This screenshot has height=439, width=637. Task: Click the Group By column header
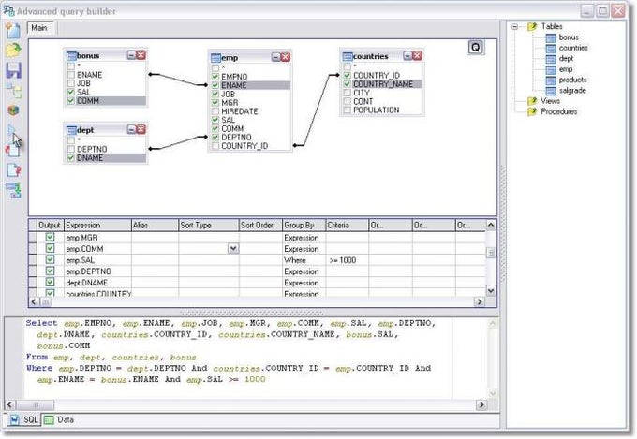click(304, 225)
